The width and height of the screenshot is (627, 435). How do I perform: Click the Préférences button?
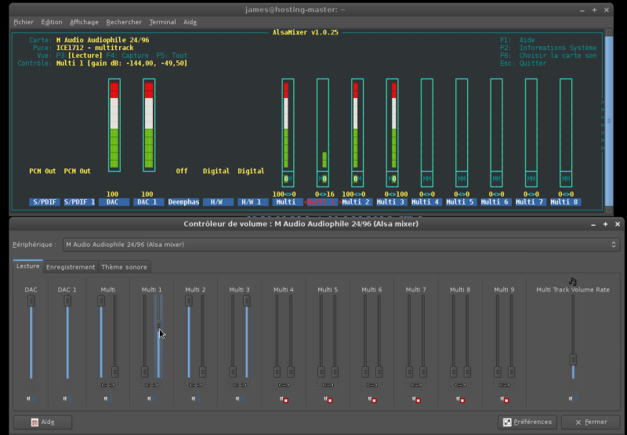point(527,422)
